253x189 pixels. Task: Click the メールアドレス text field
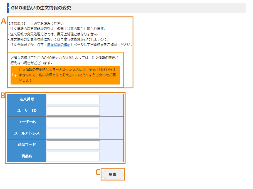[x=73, y=134]
